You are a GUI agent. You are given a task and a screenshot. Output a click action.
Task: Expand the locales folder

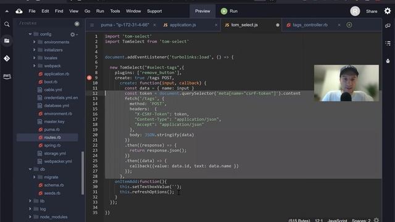(x=35, y=58)
